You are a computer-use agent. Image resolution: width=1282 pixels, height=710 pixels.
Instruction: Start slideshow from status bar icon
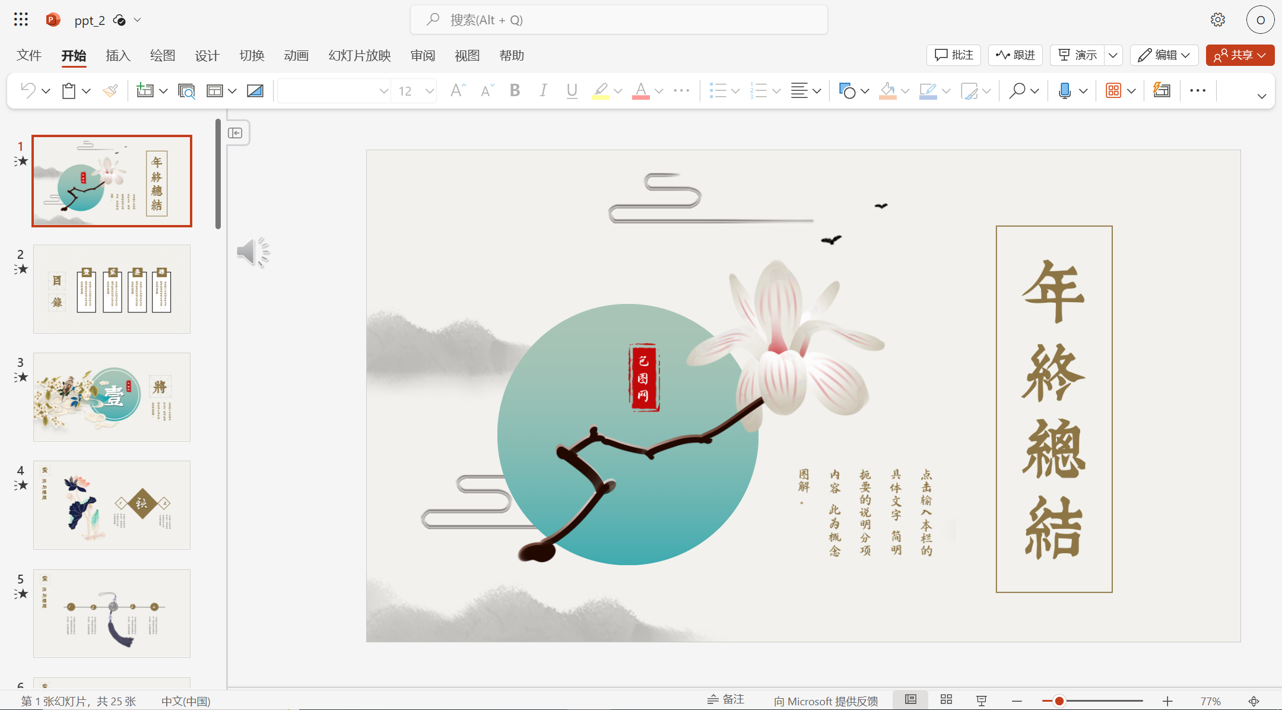click(982, 701)
